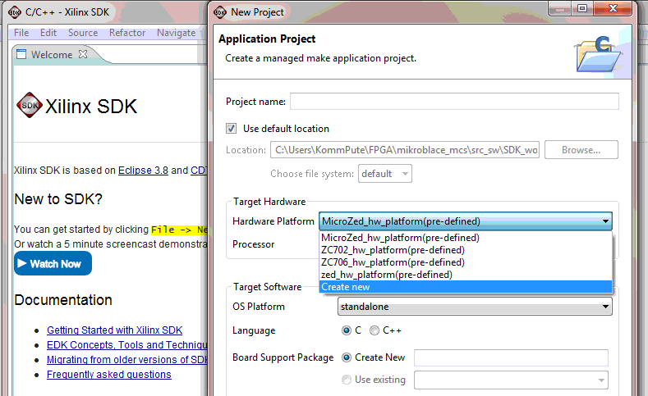This screenshot has height=396, width=648.
Task: Open the Refactor menu
Action: (x=127, y=33)
